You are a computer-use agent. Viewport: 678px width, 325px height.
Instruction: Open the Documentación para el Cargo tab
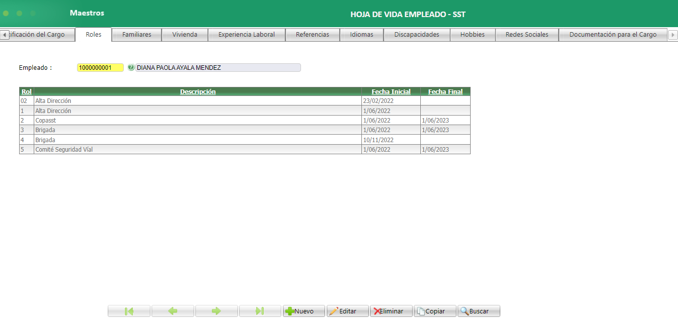click(612, 34)
